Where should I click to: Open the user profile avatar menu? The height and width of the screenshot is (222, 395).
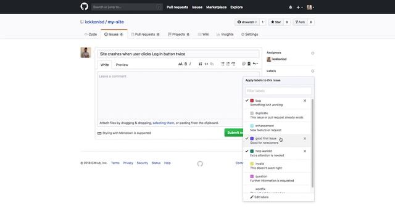(310, 7)
